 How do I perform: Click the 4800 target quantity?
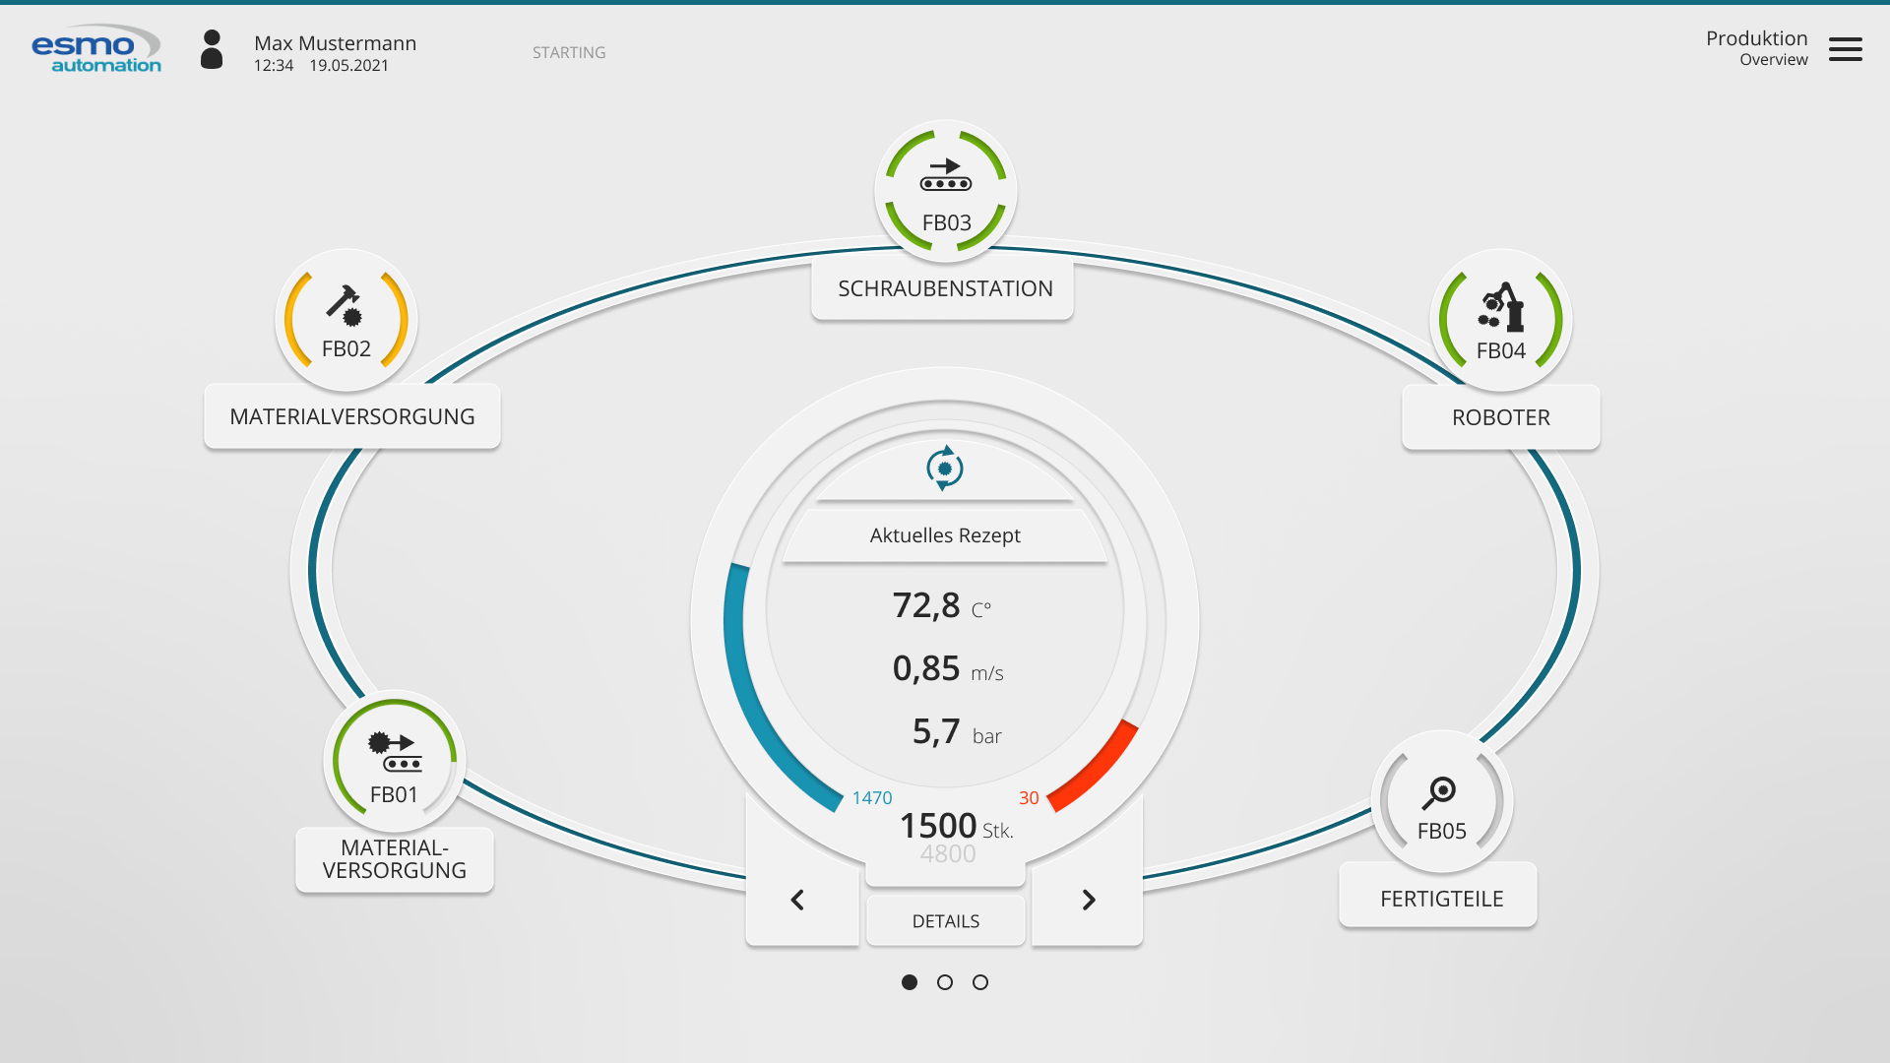[x=948, y=854]
